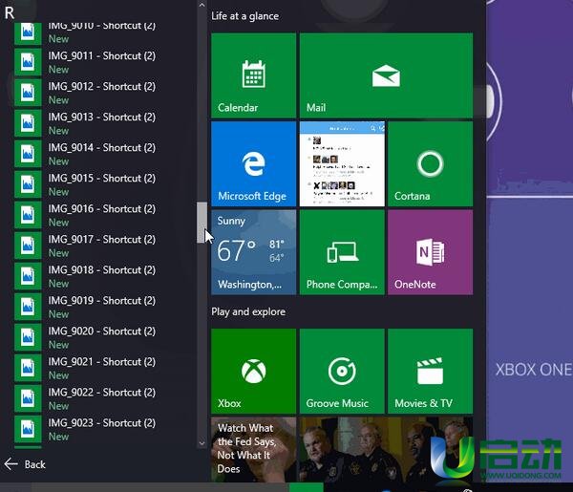Select IMG_9015 - Shortcut (2) entry

pos(104,184)
